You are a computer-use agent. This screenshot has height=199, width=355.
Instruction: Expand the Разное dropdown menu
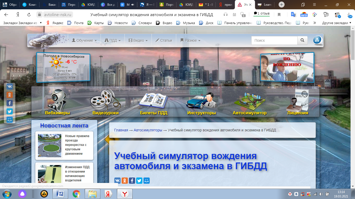(190, 40)
